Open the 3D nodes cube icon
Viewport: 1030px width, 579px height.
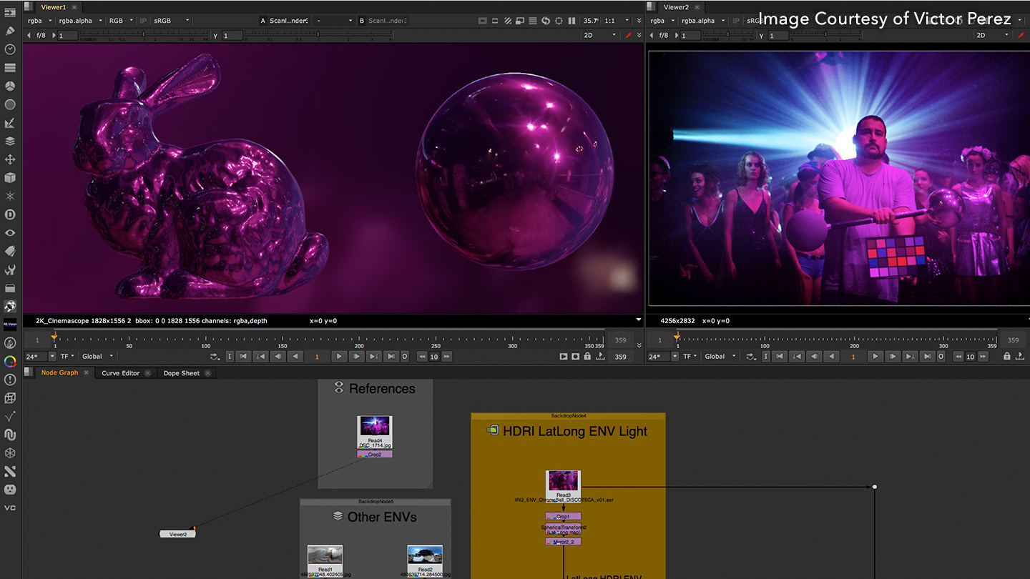tap(10, 177)
